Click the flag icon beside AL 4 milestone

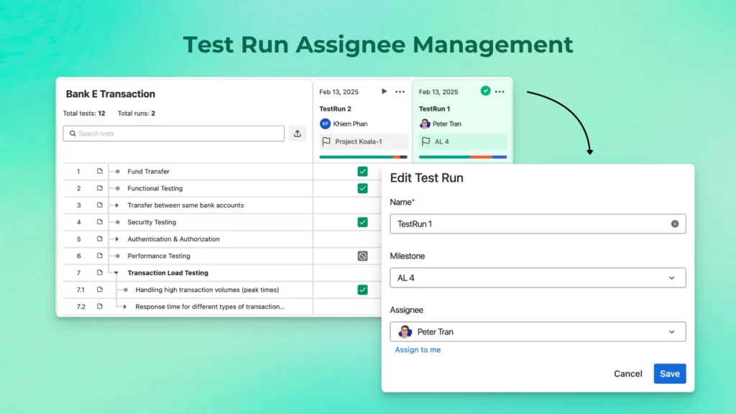(425, 142)
